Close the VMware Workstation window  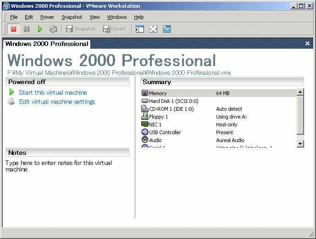309,6
